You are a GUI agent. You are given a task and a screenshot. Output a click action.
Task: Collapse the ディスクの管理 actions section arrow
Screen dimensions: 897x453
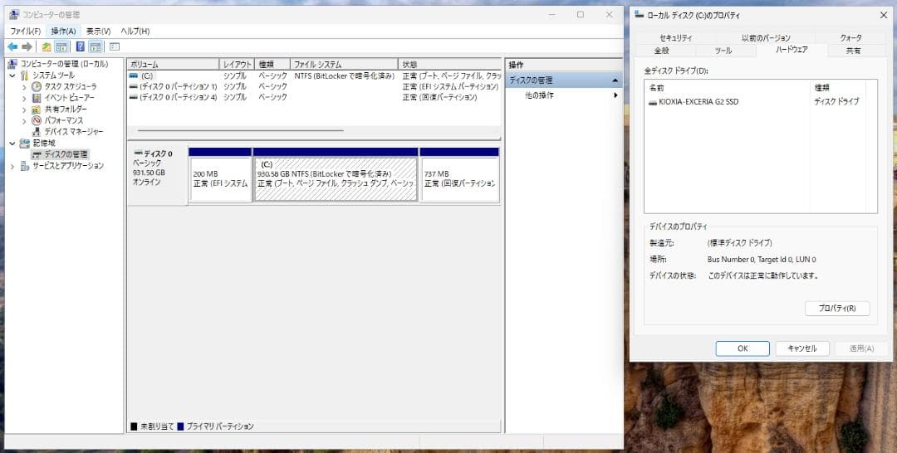tap(615, 80)
